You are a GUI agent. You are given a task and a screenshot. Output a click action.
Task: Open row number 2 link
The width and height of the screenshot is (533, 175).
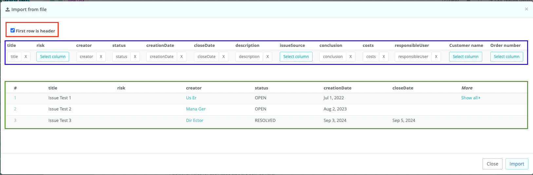(x=15, y=109)
